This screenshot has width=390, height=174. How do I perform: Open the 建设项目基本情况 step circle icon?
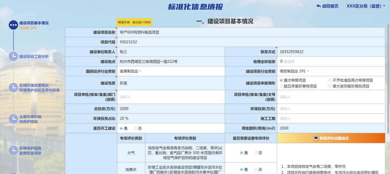[13, 25]
